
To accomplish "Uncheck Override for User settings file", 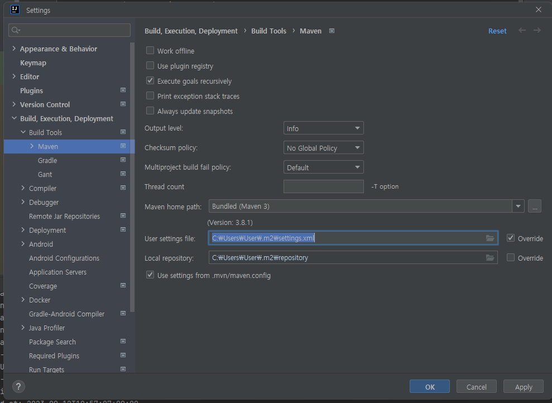I will coord(511,238).
